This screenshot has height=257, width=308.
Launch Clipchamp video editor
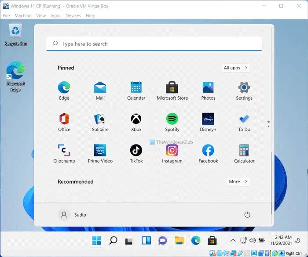tap(64, 153)
